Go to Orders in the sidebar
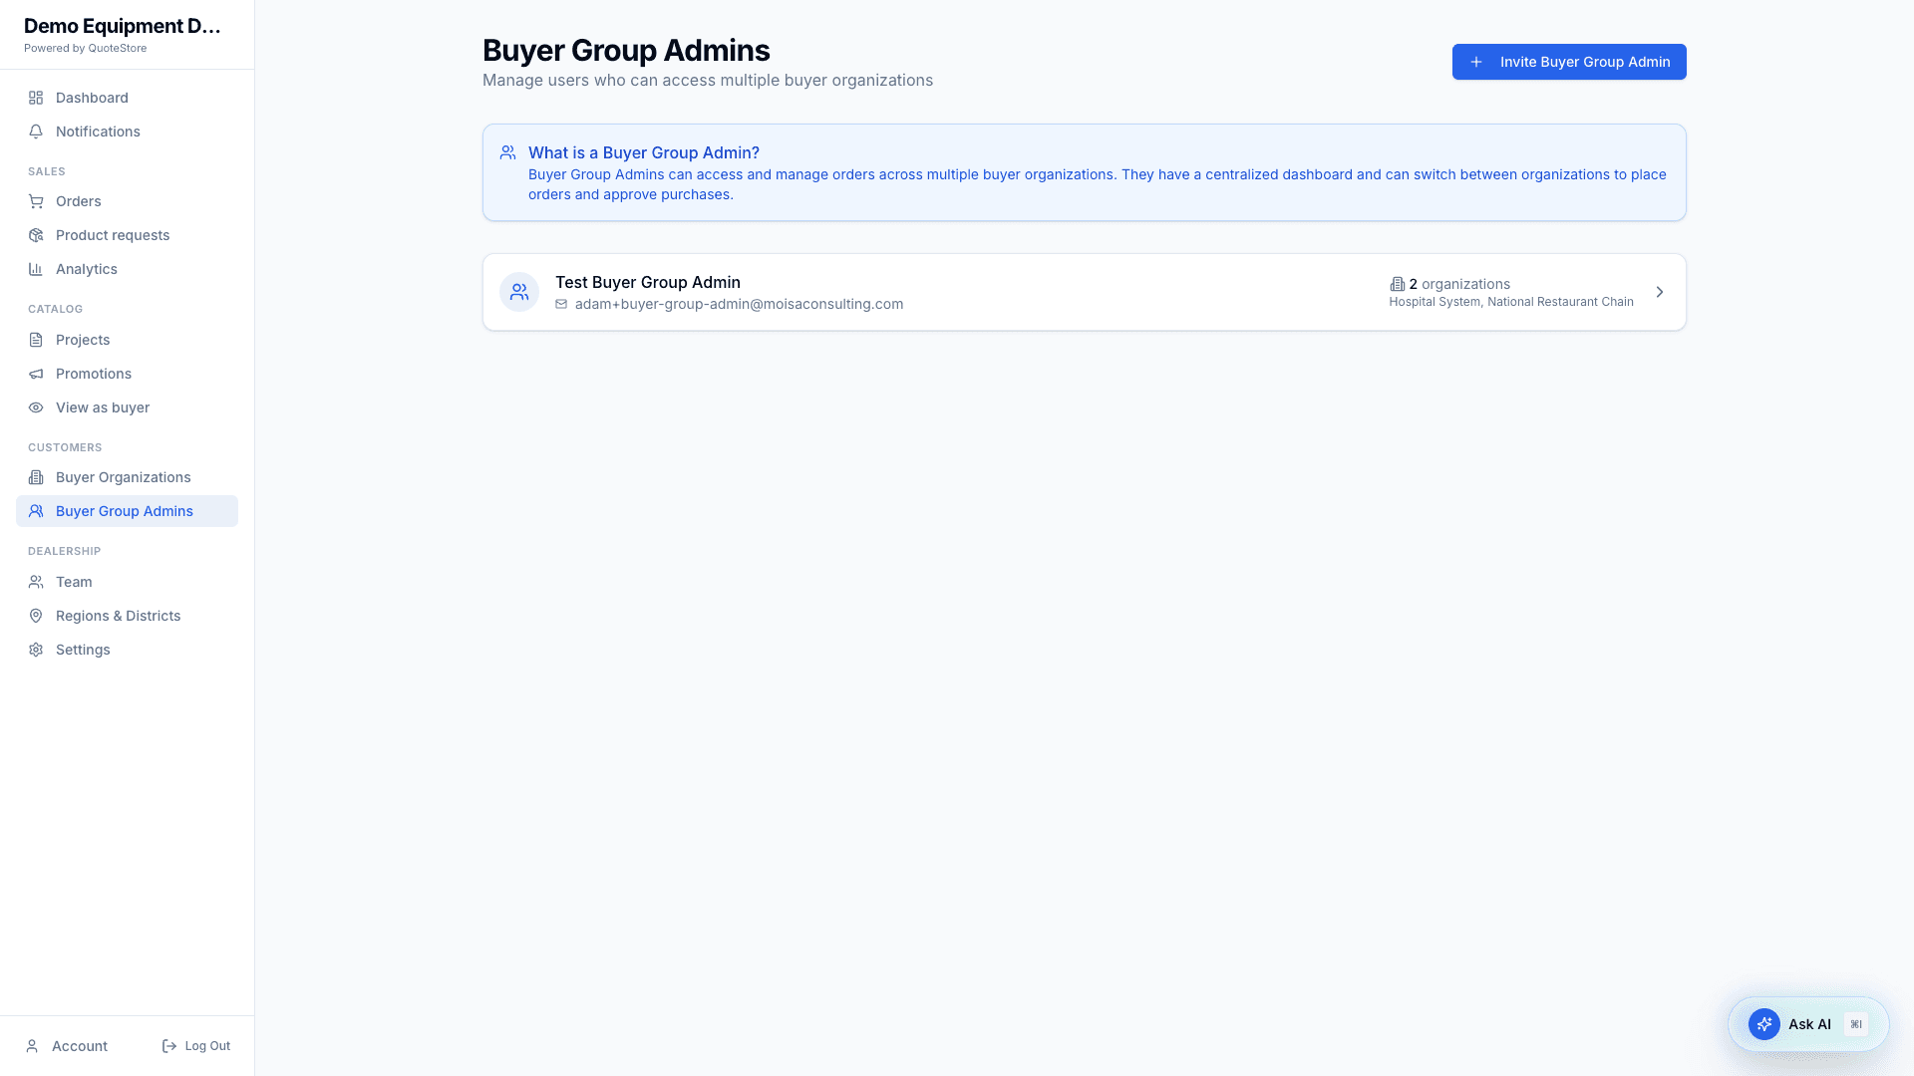The image size is (1914, 1076). (x=127, y=201)
